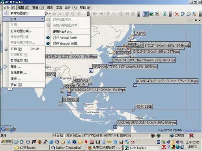
Task: Switch to Inbox - Thunderbird taskbar button
Action: [68, 147]
